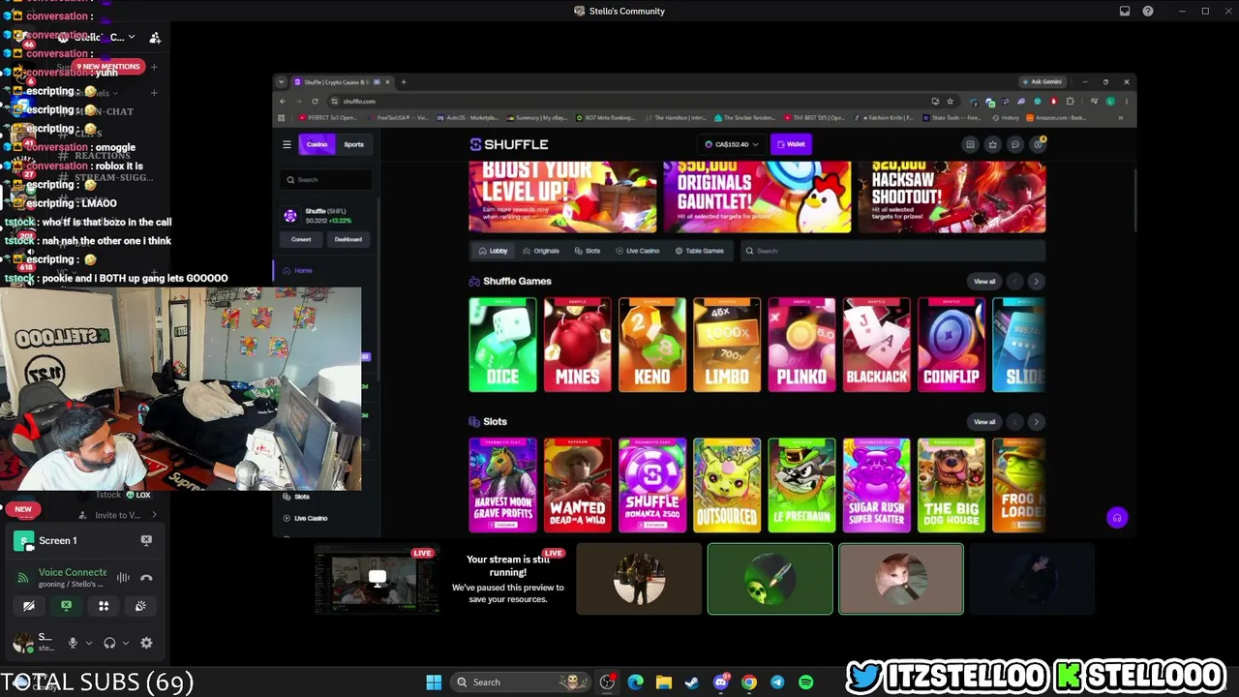Show next Shuffle Games carousel page
Image resolution: width=1239 pixels, height=697 pixels.
tap(1036, 282)
